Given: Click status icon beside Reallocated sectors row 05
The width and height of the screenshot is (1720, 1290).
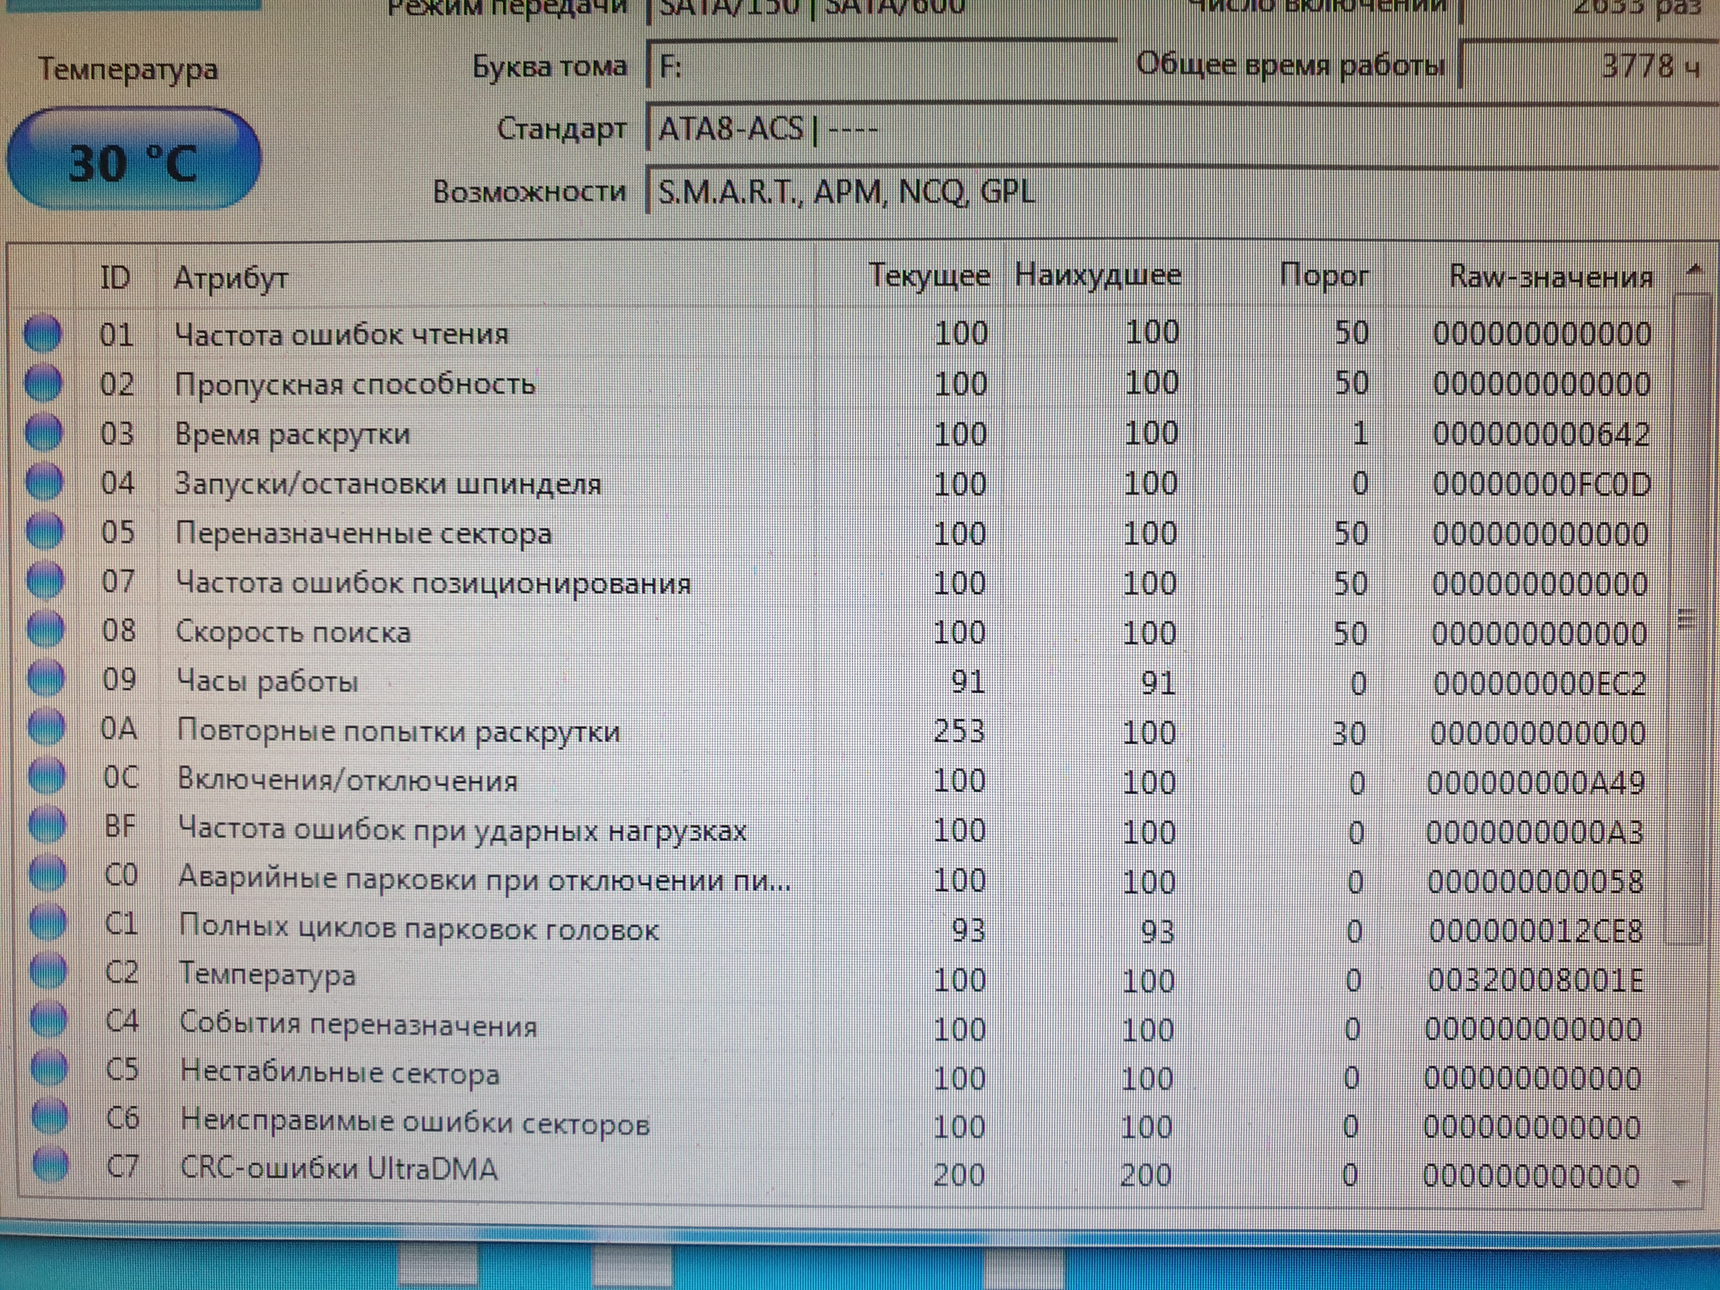Looking at the screenshot, I should click(44, 533).
